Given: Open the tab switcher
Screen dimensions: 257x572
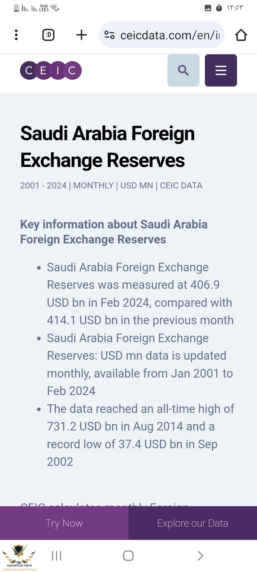Looking at the screenshot, I should [49, 35].
